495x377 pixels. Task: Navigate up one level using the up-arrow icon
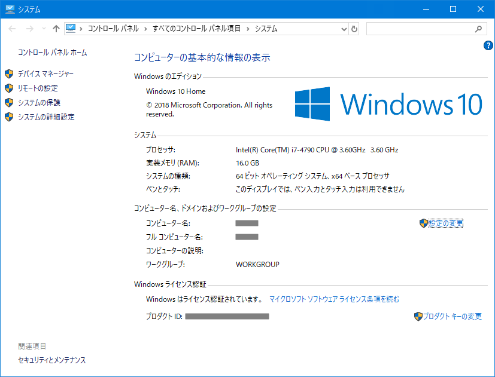pos(56,28)
